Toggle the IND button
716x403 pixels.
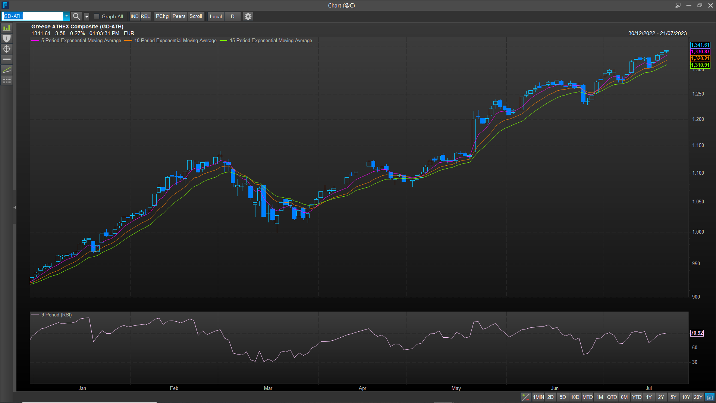point(134,16)
